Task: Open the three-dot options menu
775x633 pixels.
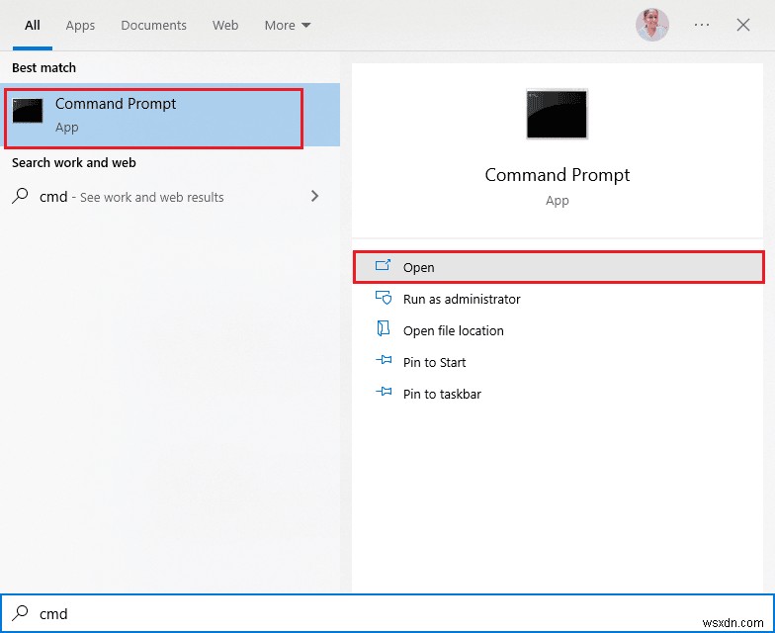Action: pyautogui.click(x=702, y=25)
